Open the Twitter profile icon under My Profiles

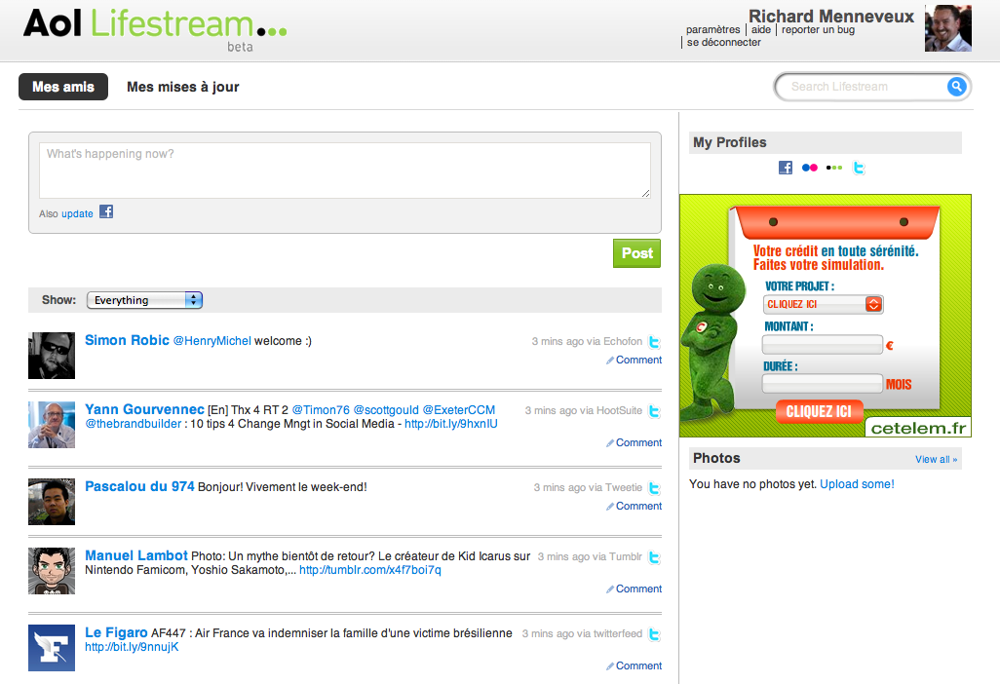[x=859, y=168]
